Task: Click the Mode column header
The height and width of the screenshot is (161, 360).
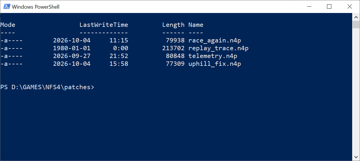Action: click(8, 25)
